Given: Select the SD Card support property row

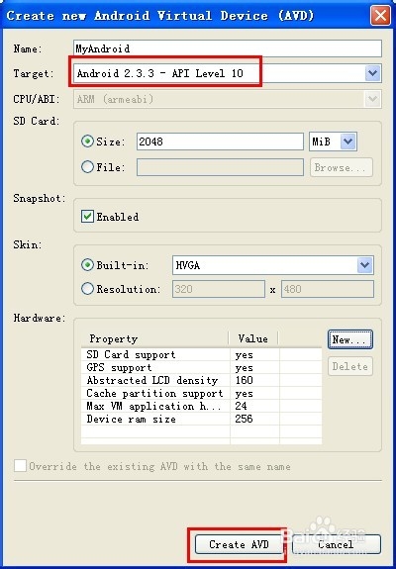Looking at the screenshot, I should pos(201,354).
